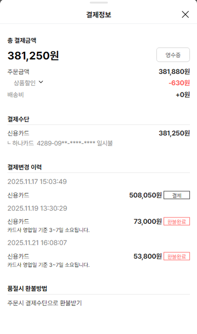This screenshot has width=197, height=334.
Task: Select the 2025.11.19 13:30:29 history timestamp
Action: [37, 208]
